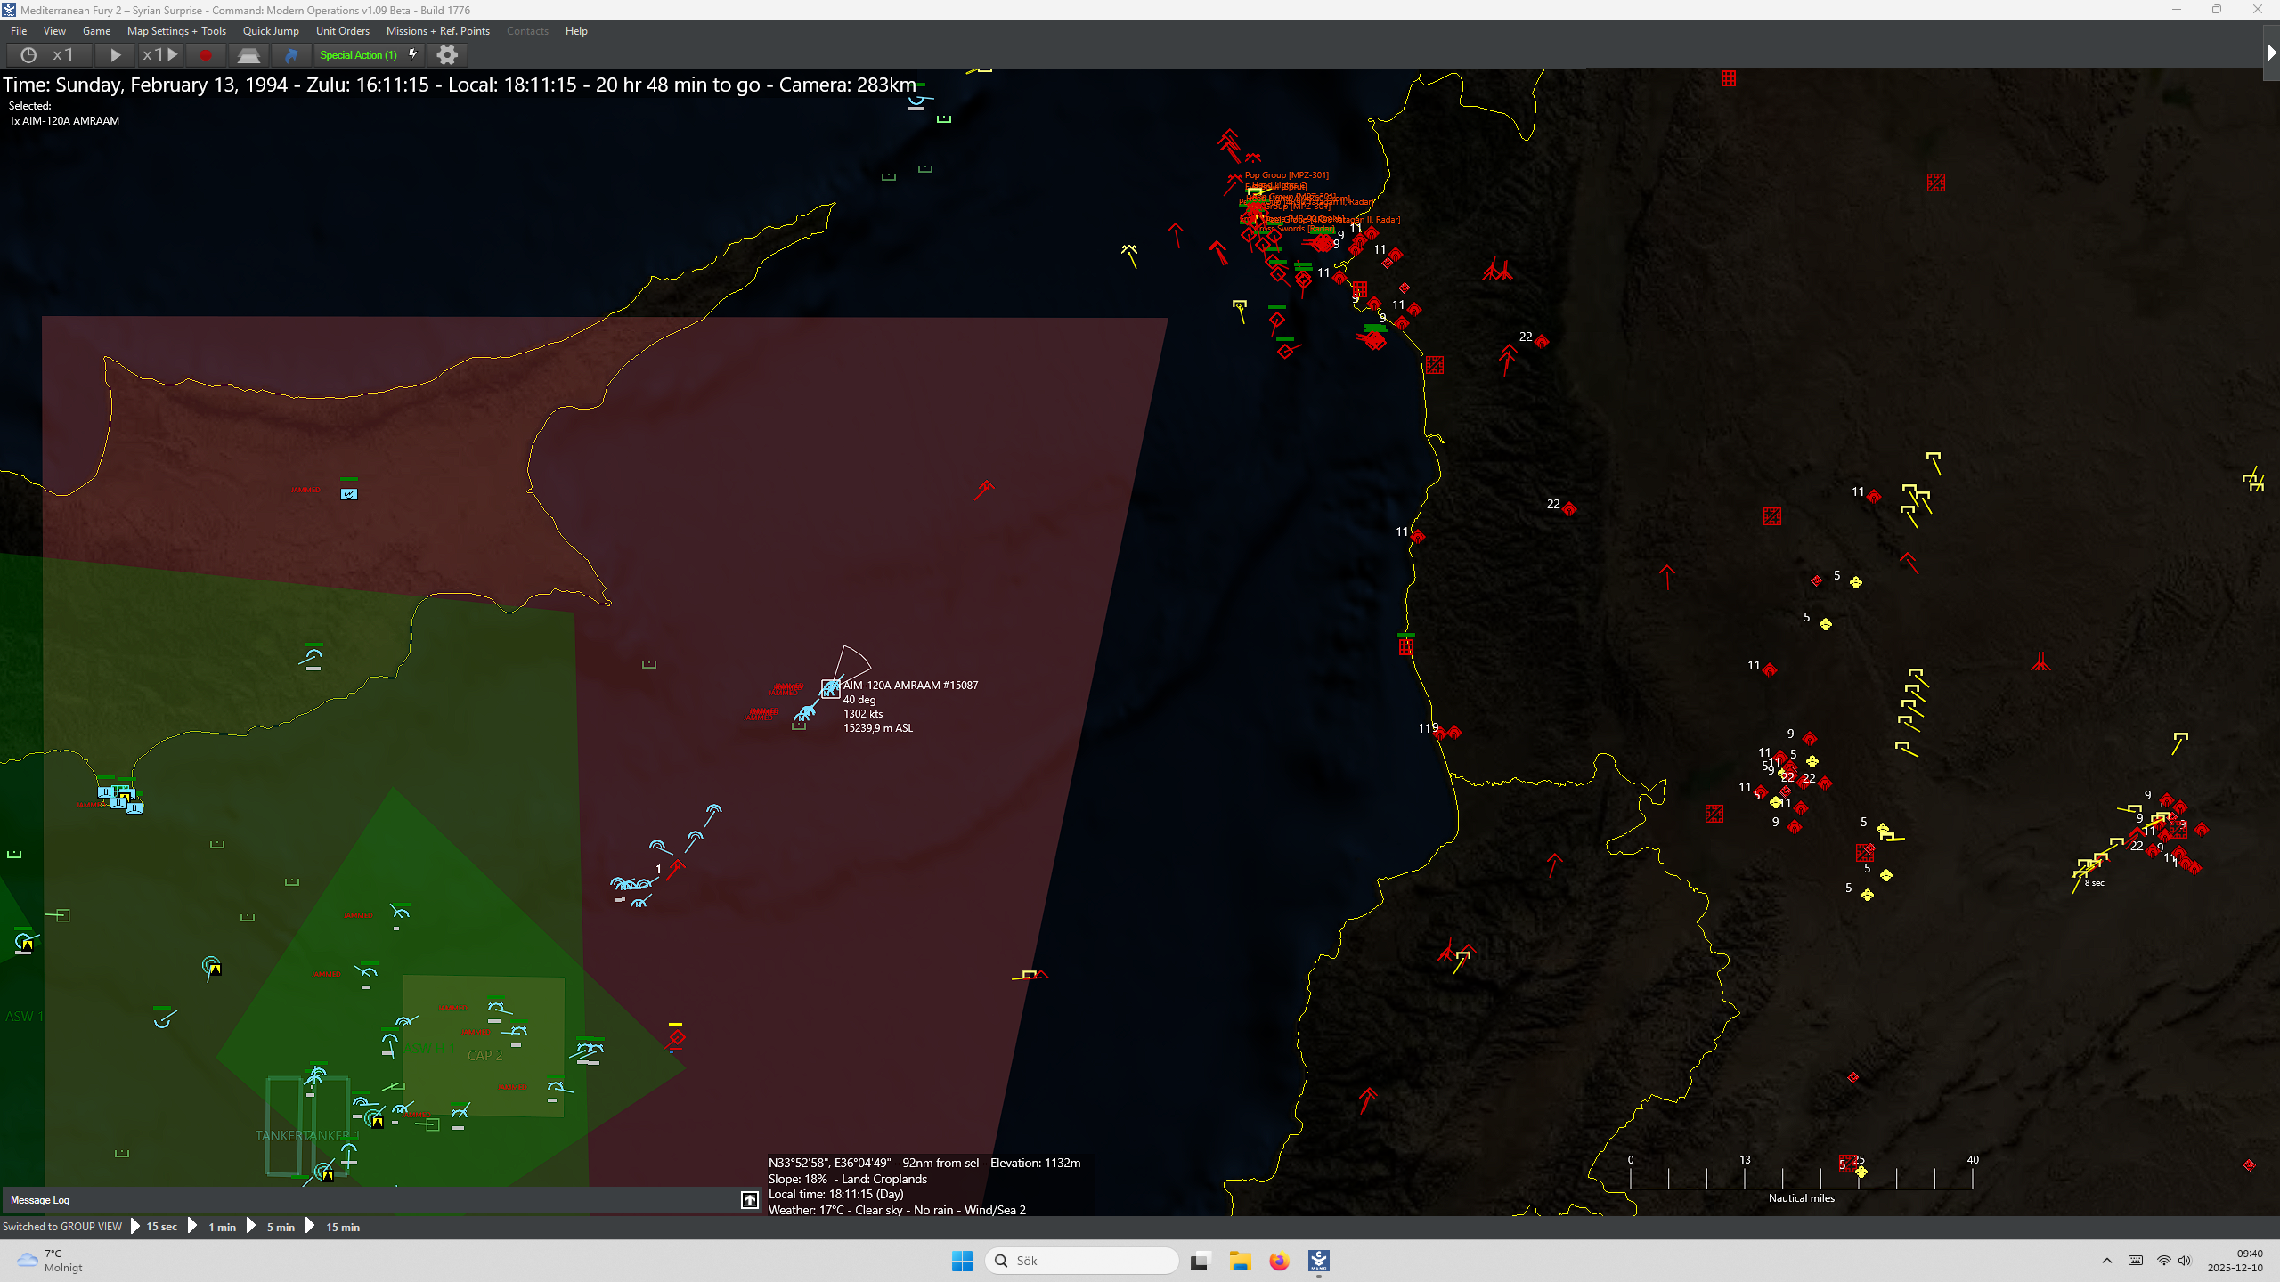The width and height of the screenshot is (2280, 1282).
Task: Open the Quick Jump menu
Action: pyautogui.click(x=271, y=31)
